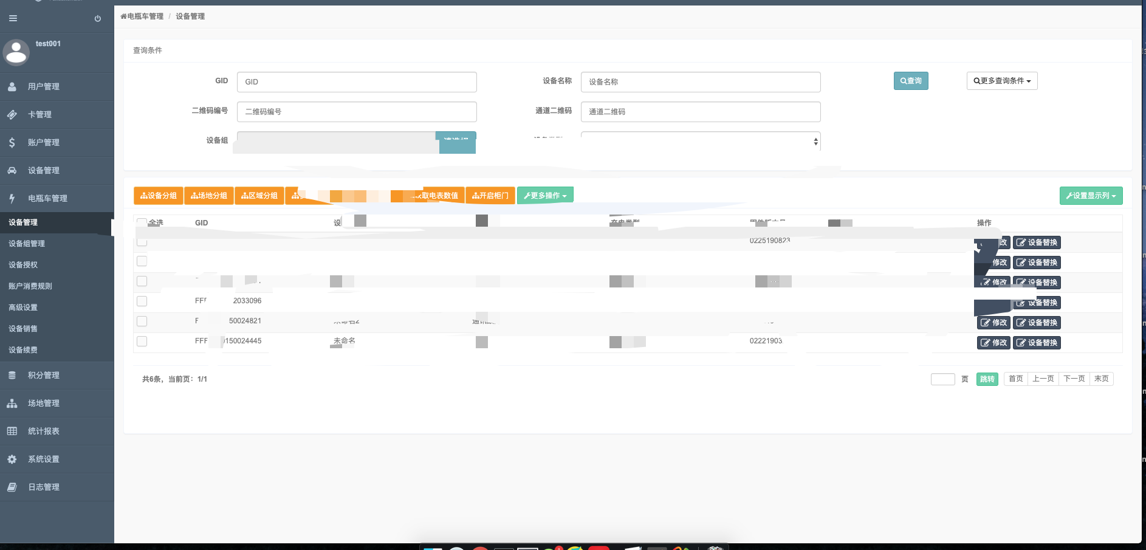Toggle the sidebar hamburger menu icon
The width and height of the screenshot is (1146, 550).
[x=13, y=18]
